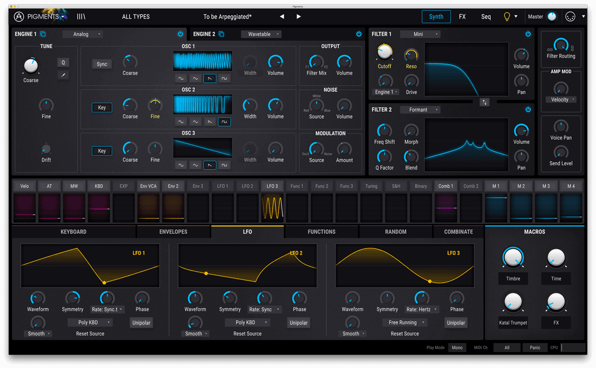Select sine waveform for OSC 3
The image size is (596, 368).
(181, 165)
